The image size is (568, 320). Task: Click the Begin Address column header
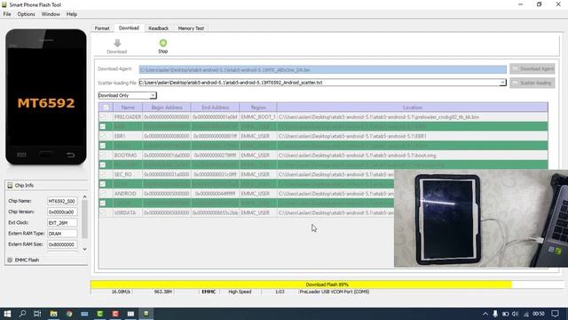167,108
